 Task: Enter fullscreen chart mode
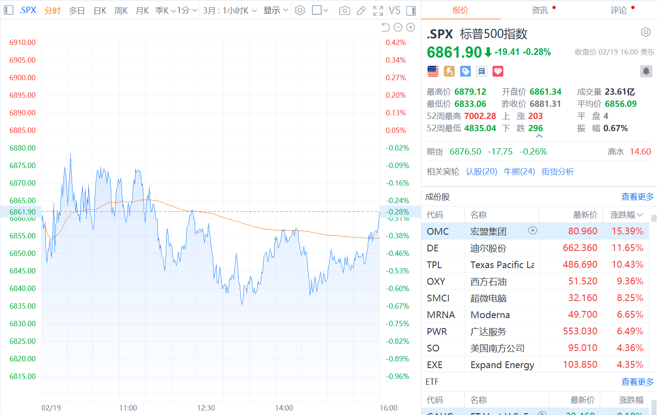[378, 10]
